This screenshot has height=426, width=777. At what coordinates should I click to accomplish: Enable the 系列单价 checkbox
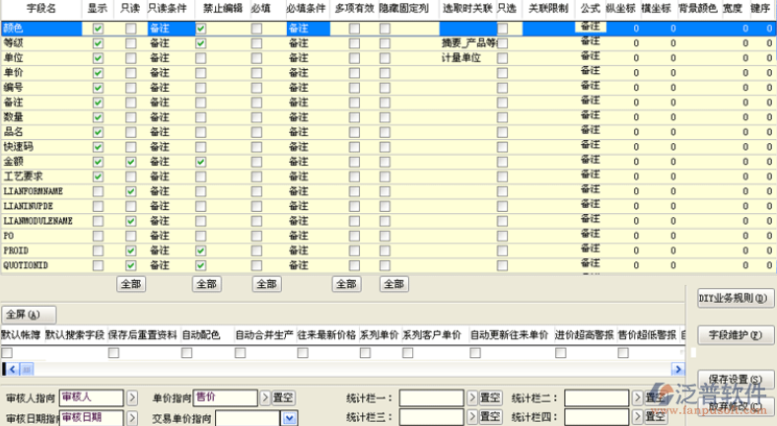point(365,353)
